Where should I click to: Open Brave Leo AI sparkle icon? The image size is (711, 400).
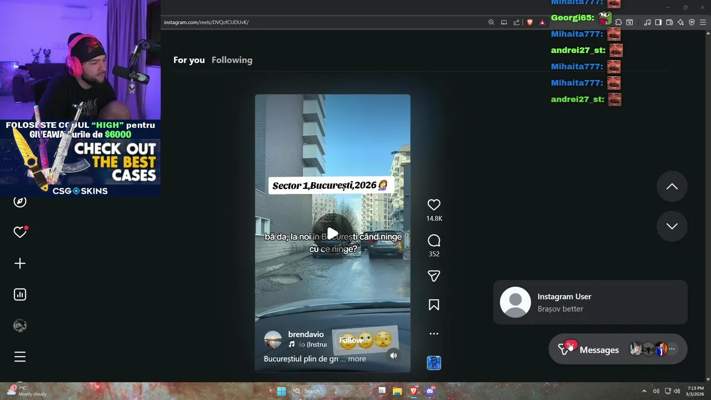tap(680, 22)
